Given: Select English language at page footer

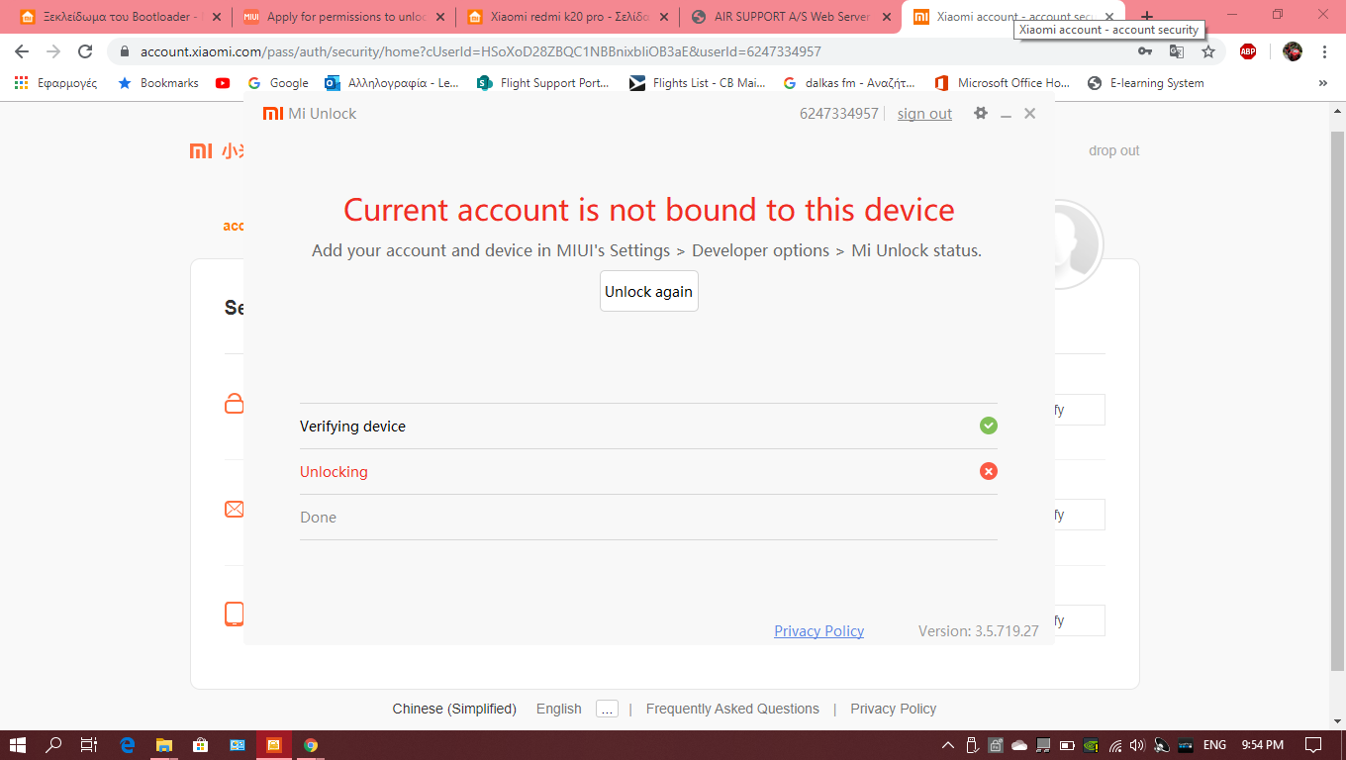Looking at the screenshot, I should pyautogui.click(x=558, y=709).
